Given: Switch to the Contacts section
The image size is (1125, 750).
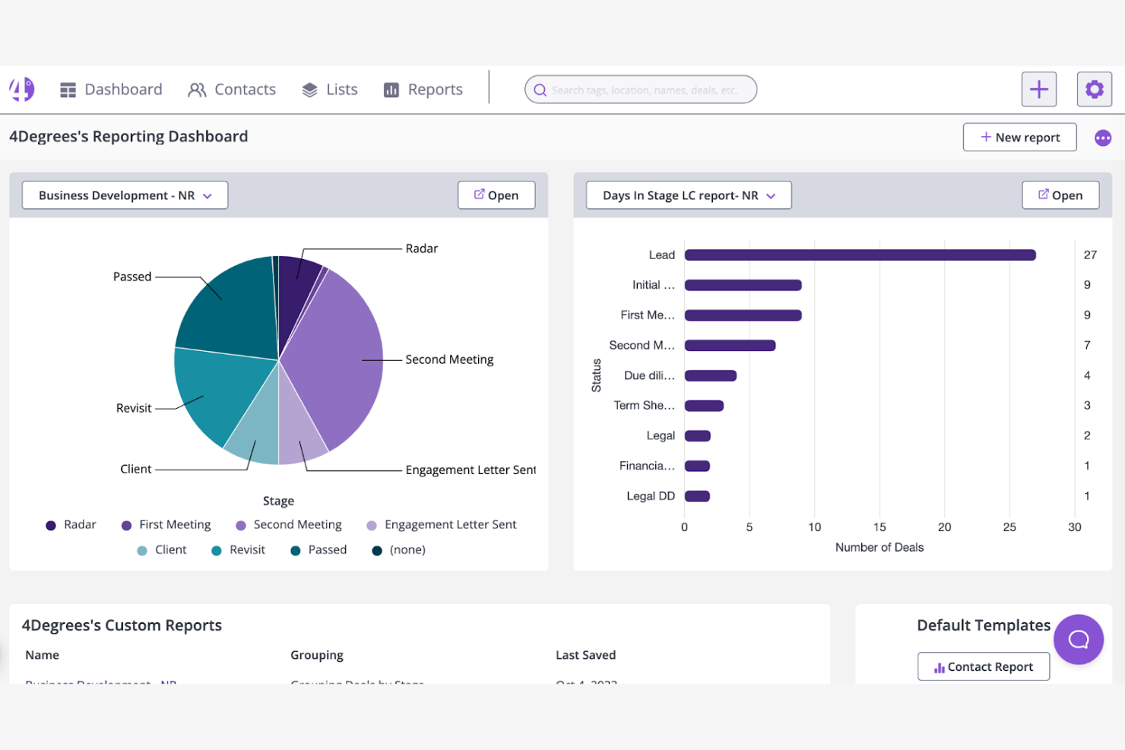Looking at the screenshot, I should pyautogui.click(x=232, y=89).
